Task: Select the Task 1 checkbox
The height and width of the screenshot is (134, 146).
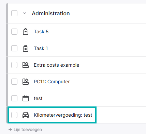Action: (14, 48)
